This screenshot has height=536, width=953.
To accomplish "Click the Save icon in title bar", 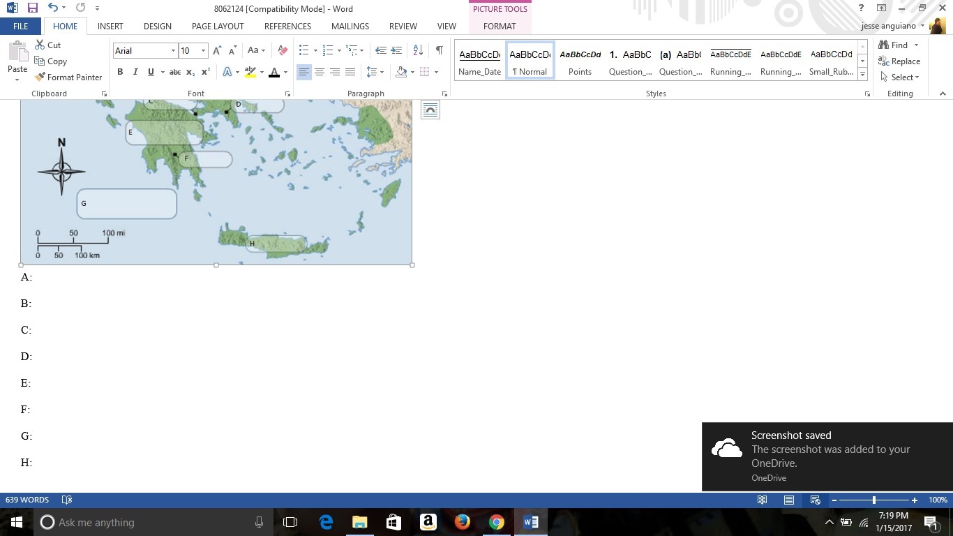I will pyautogui.click(x=32, y=8).
